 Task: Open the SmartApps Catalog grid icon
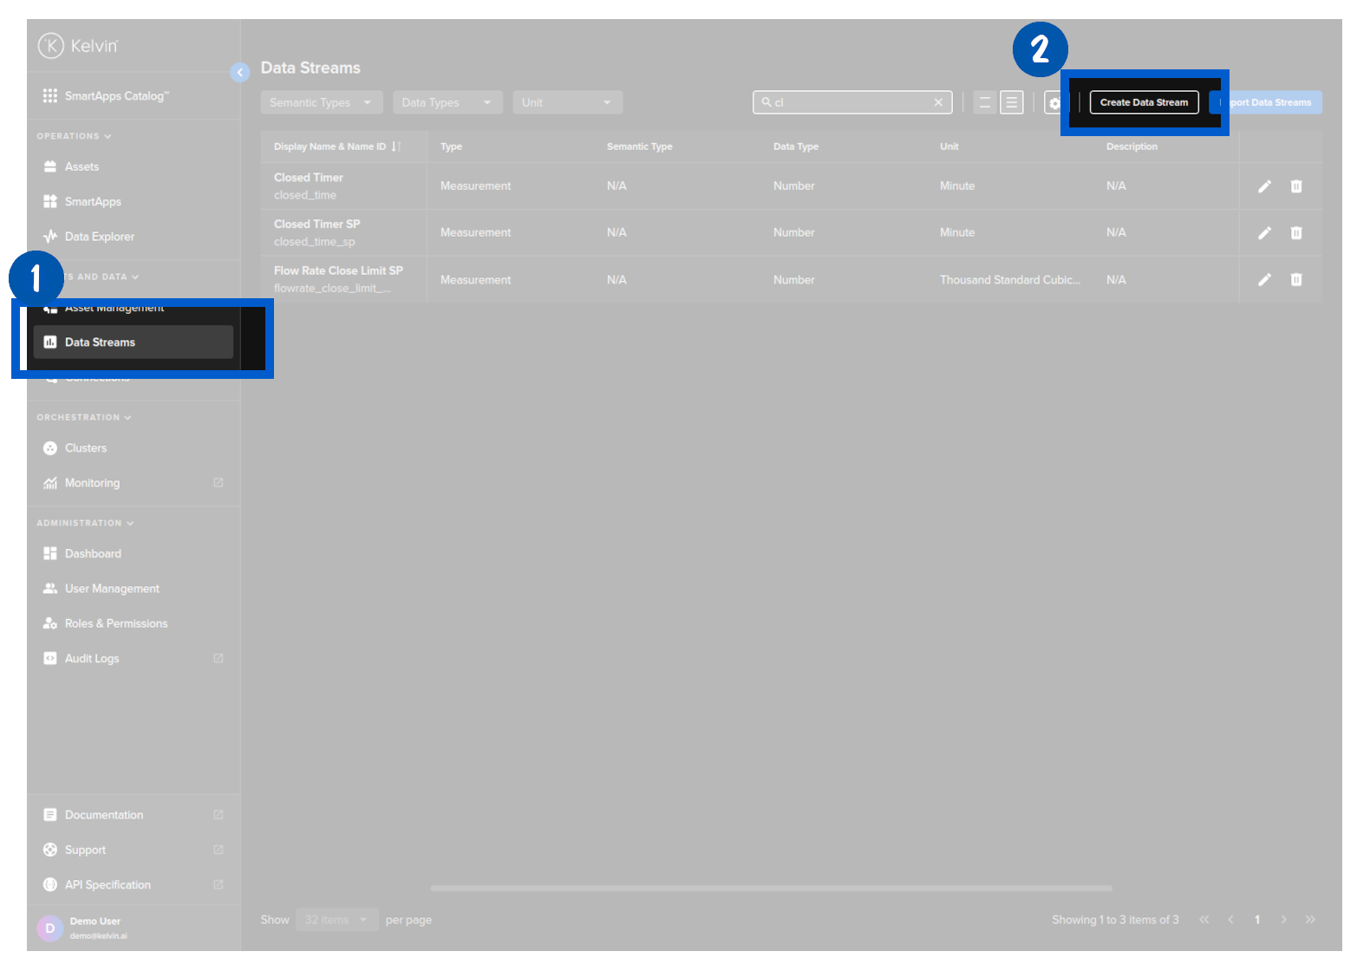tap(50, 95)
